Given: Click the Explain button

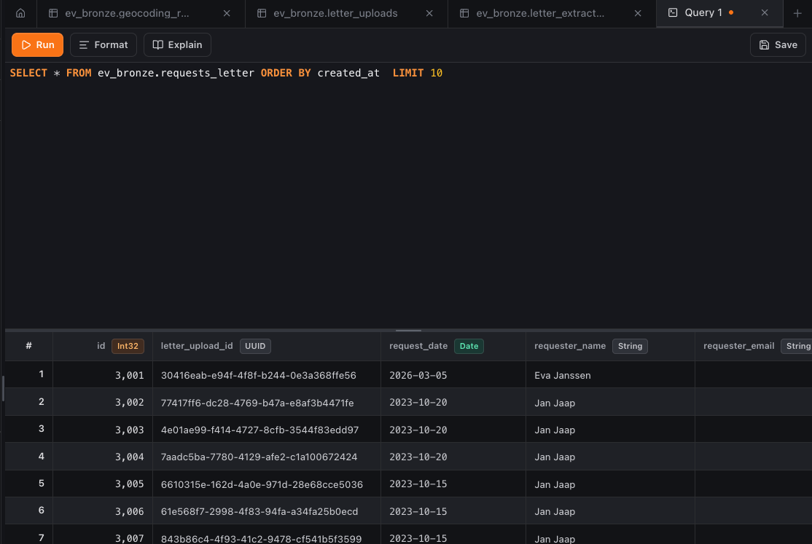Looking at the screenshot, I should (177, 45).
